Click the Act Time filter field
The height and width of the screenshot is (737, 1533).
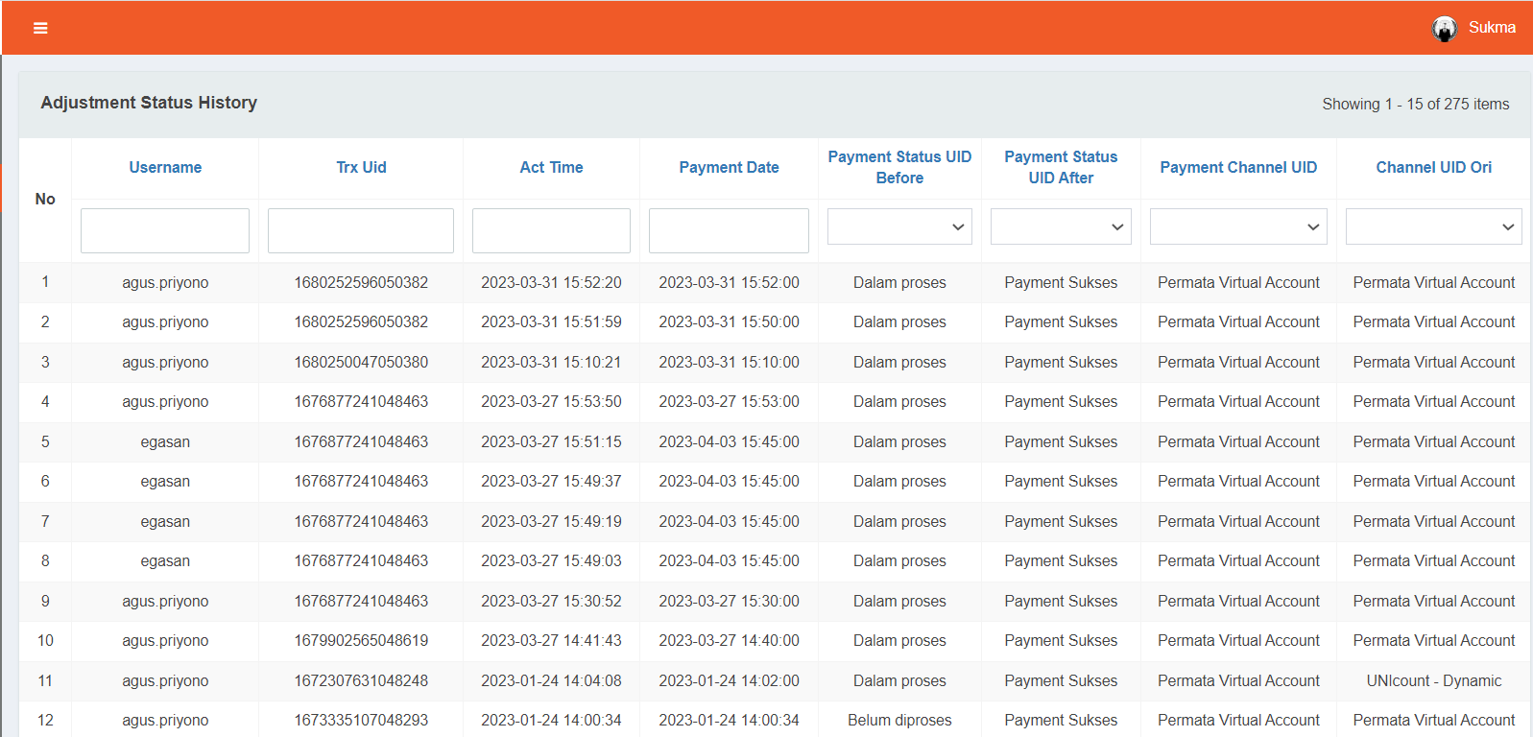coord(551,231)
